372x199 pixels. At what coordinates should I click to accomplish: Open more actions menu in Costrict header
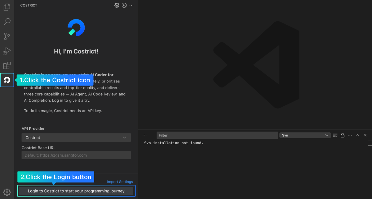[132, 5]
